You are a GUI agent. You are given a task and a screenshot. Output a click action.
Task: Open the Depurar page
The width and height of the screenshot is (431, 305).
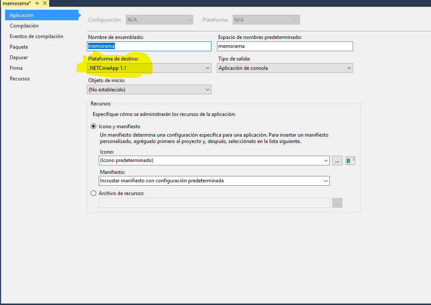click(19, 58)
